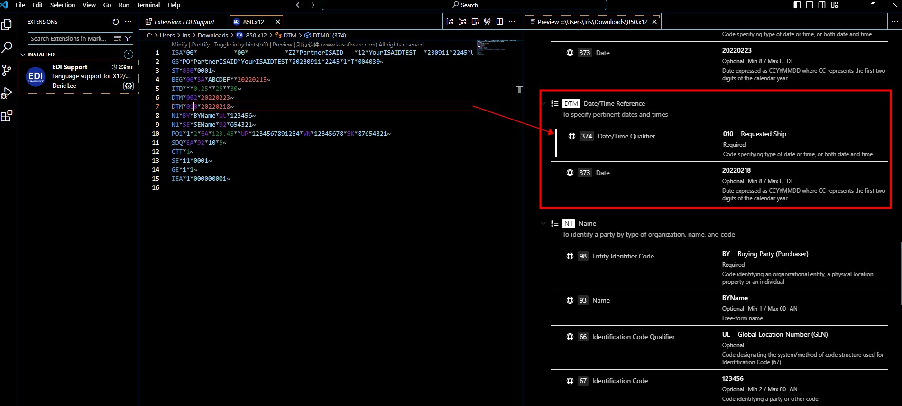Open Extensions panel more actions menu
Image resolution: width=902 pixels, height=406 pixels.
pyautogui.click(x=128, y=22)
